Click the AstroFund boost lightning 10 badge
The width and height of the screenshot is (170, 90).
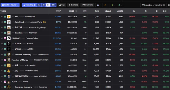coord(44,22)
